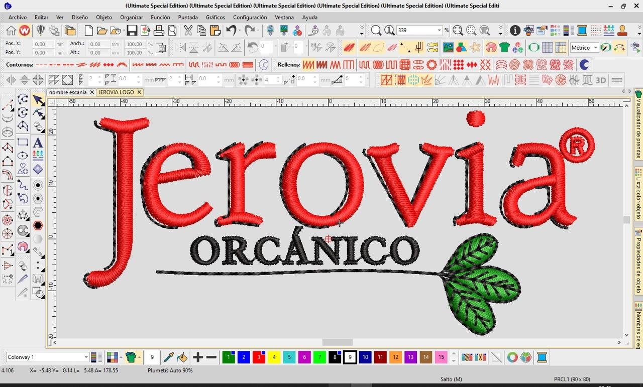Image resolution: width=643 pixels, height=387 pixels.
Task: Open the Métrico units dropdown
Action: 595,48
